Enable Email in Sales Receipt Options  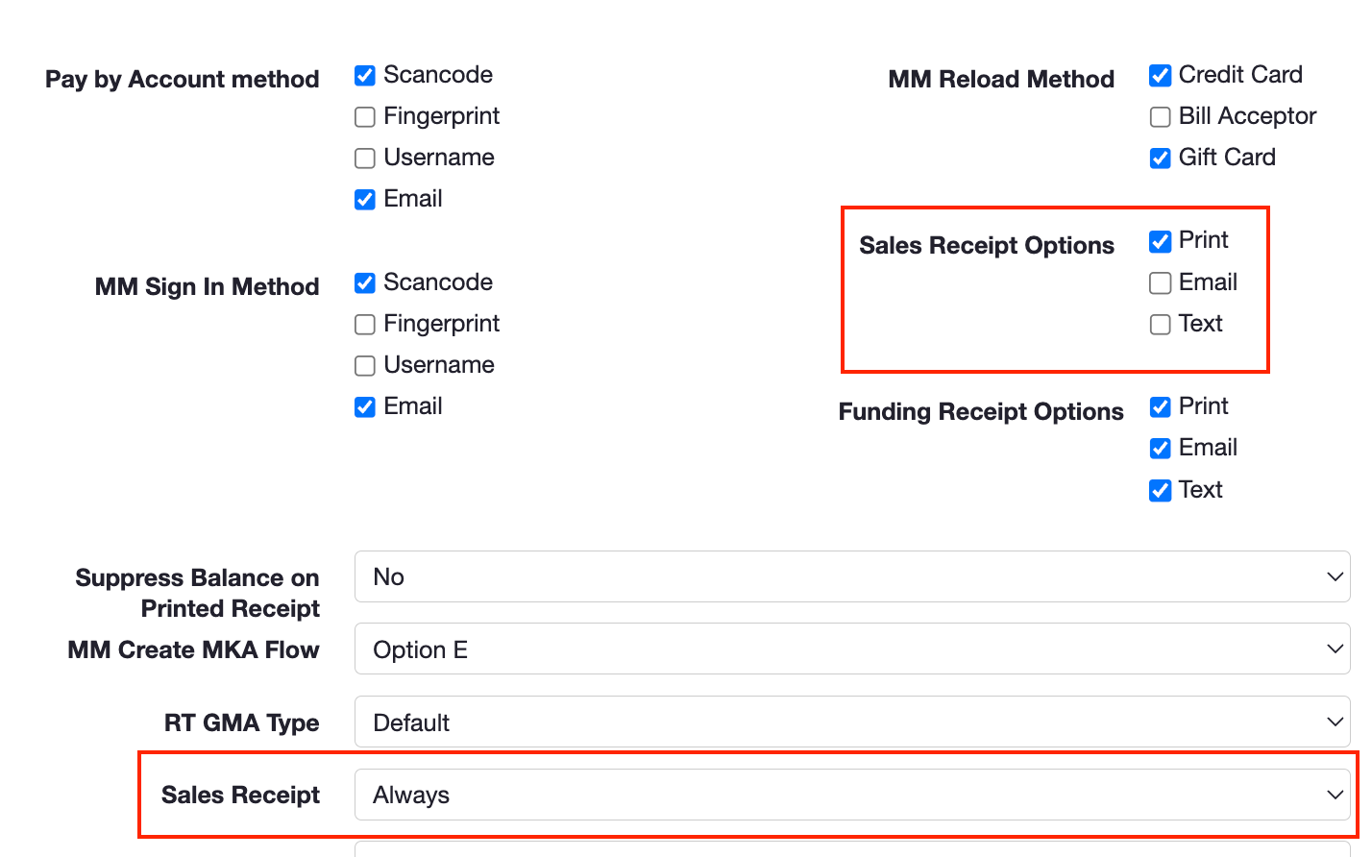point(1161,283)
